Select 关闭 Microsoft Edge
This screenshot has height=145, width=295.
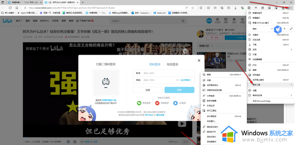pos(270,101)
